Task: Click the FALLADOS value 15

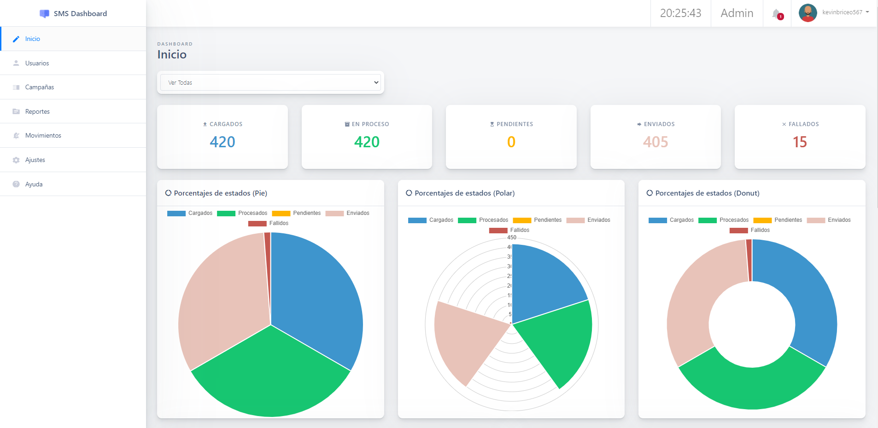Action: 800,142
